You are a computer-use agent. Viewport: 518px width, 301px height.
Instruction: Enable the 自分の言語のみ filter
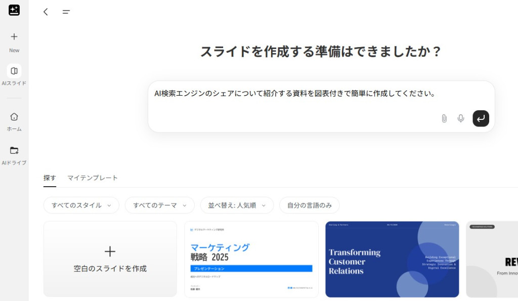tap(309, 205)
